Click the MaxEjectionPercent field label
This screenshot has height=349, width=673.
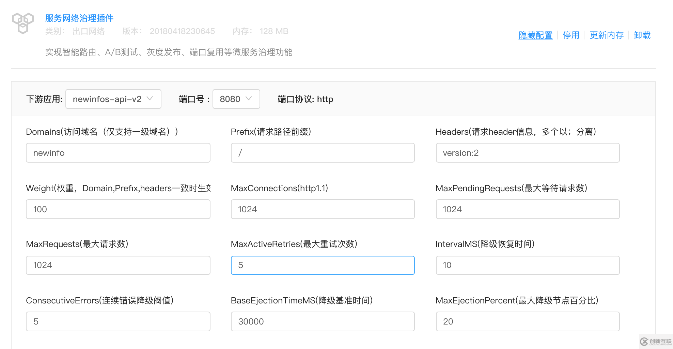[517, 300]
